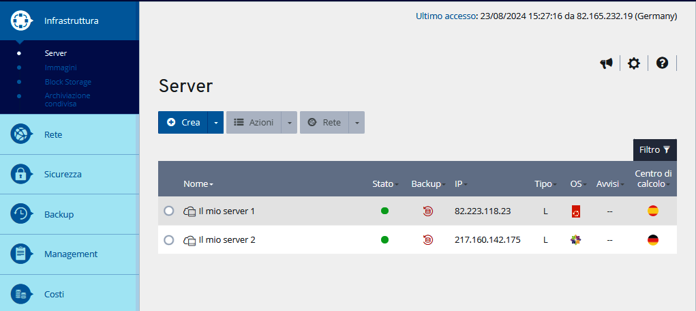Click the Germany flag data center icon
696x311 pixels.
(x=652, y=240)
